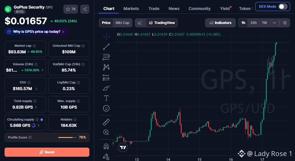This screenshot has height=161, width=295.
Task: Click the Profile Score progress bar
Action: [67, 138]
